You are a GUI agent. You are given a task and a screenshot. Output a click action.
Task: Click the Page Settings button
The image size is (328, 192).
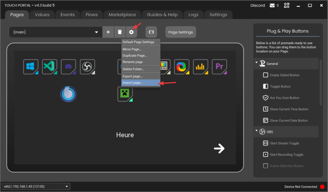tap(181, 32)
